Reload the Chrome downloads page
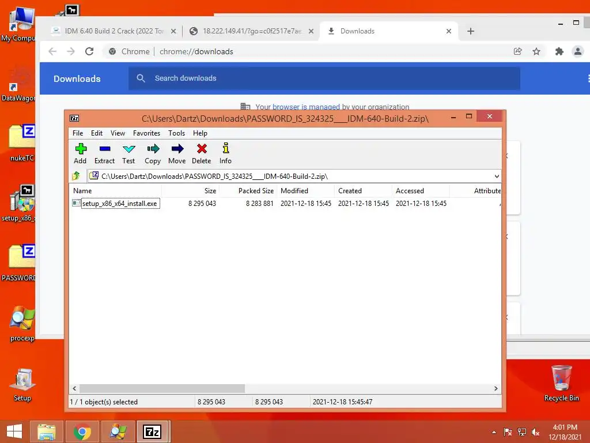This screenshot has height=443, width=590. pos(89,51)
